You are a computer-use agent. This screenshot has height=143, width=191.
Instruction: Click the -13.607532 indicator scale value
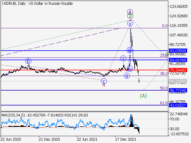tap(179, 134)
